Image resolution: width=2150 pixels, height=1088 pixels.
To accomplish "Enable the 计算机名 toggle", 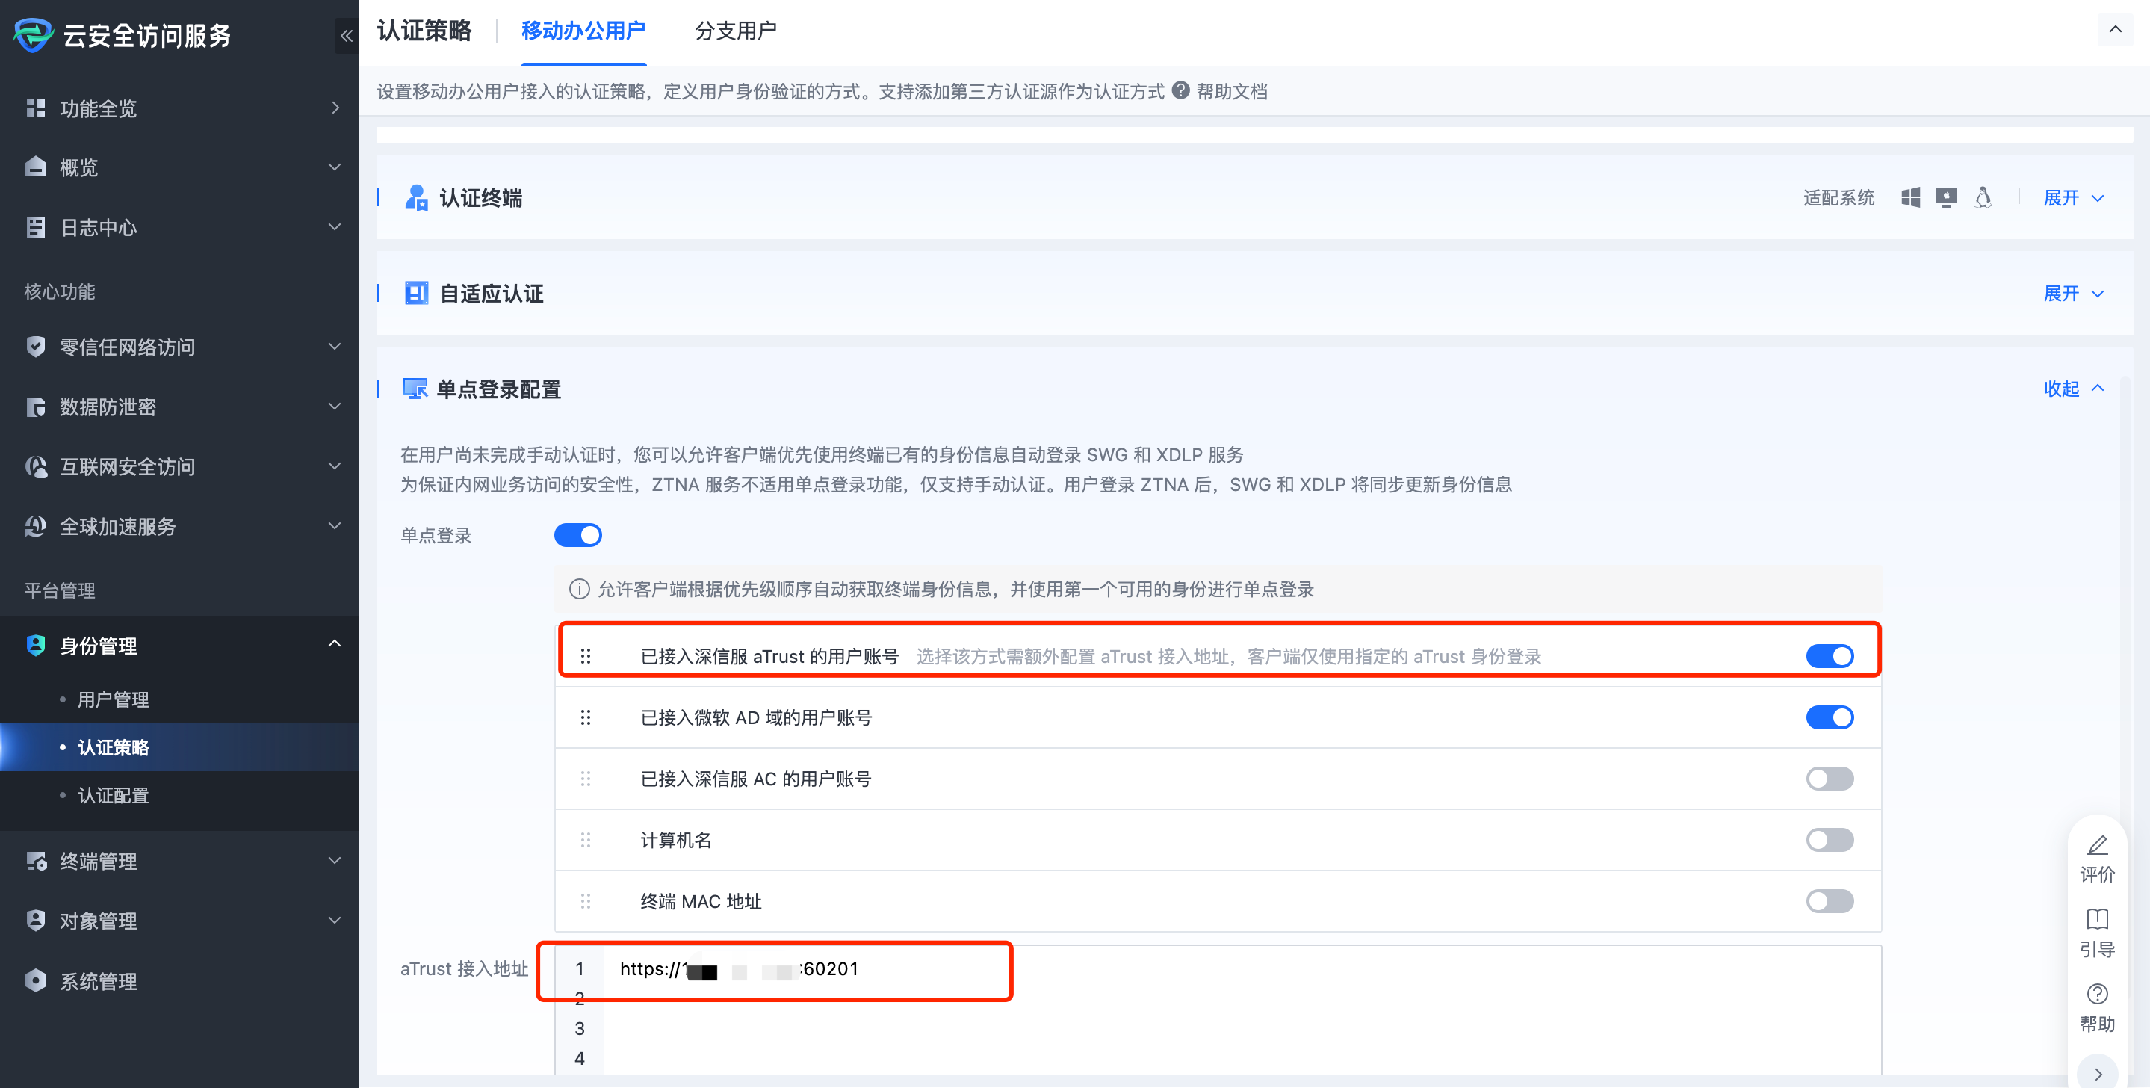I will click(1829, 839).
